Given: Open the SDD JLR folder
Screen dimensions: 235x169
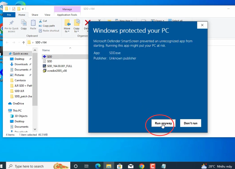Looking at the screenshot, I should click(19, 91).
